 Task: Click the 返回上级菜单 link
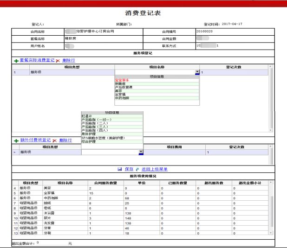tap(155, 169)
